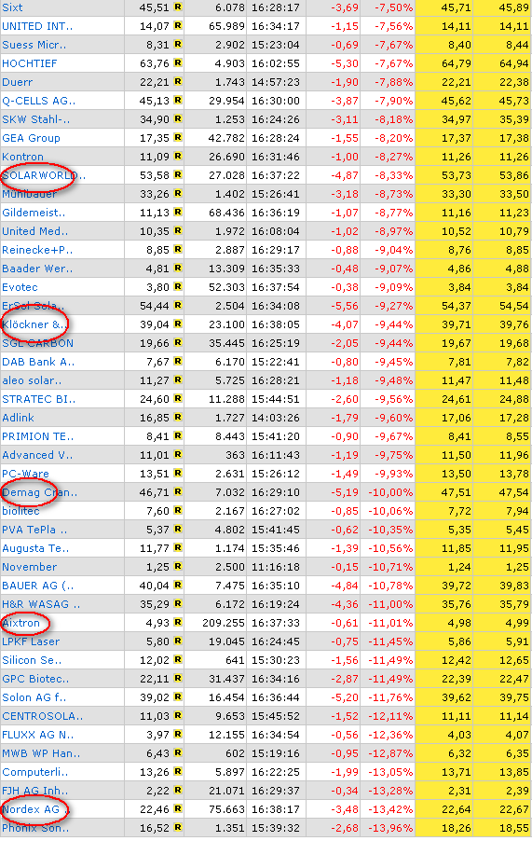Click the R icon in the aleo solar.. row
Screen dimensions: 532x841
[178, 380]
